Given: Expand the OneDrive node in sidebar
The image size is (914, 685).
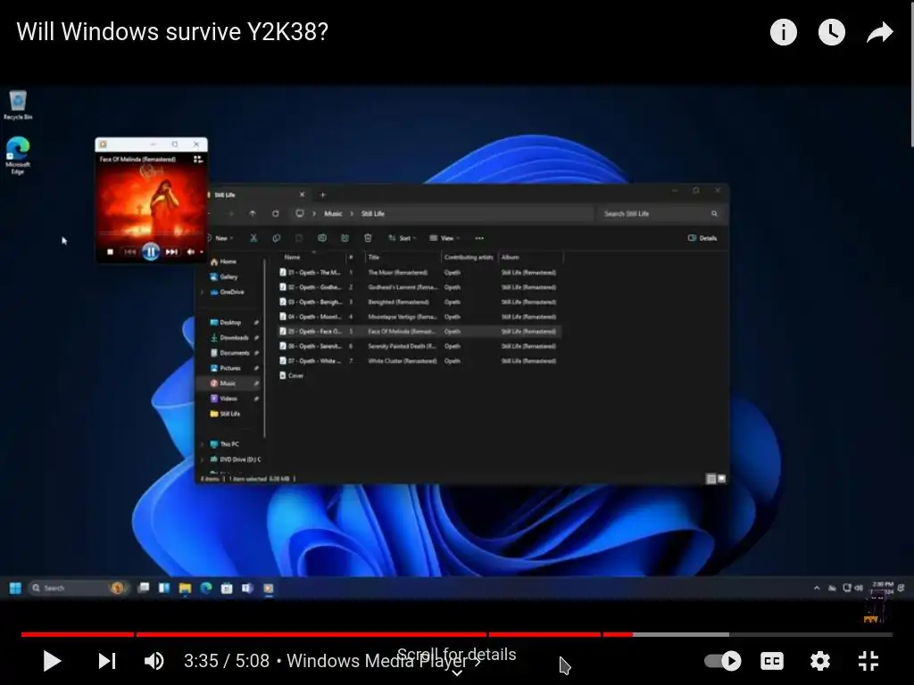Looking at the screenshot, I should click(x=202, y=293).
